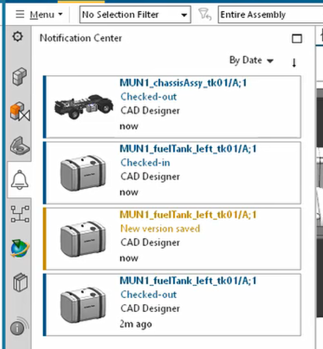Image resolution: width=323 pixels, height=349 pixels.
Task: Click the reset selection filter funnel icon
Action: click(x=204, y=15)
